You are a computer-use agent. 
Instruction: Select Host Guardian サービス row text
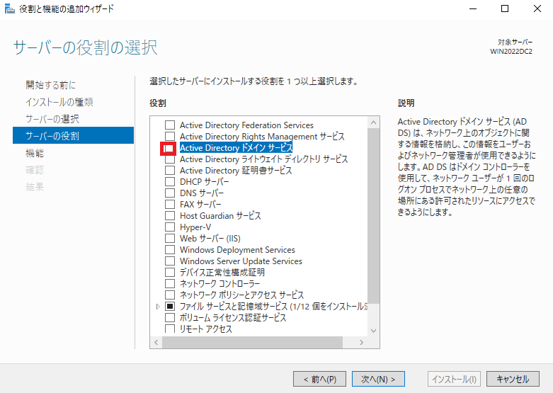tap(220, 215)
